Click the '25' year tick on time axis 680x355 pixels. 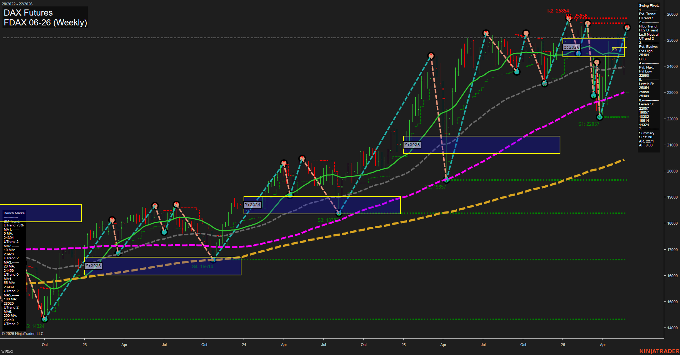coord(404,345)
